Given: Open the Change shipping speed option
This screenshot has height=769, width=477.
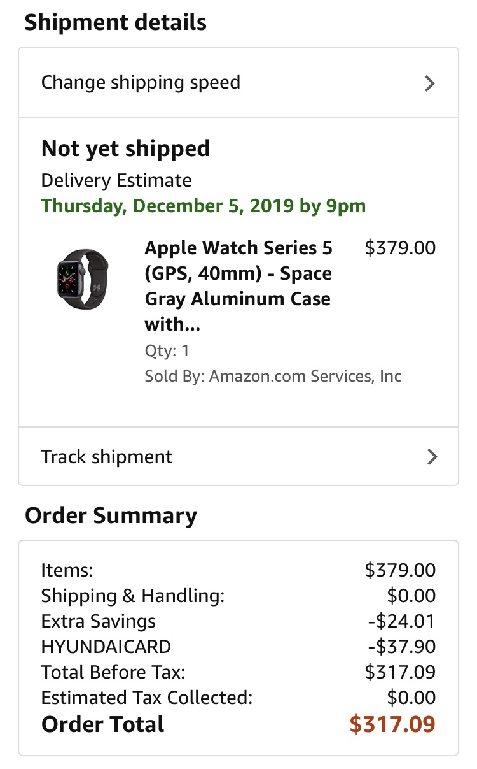Looking at the screenshot, I should tap(141, 83).
